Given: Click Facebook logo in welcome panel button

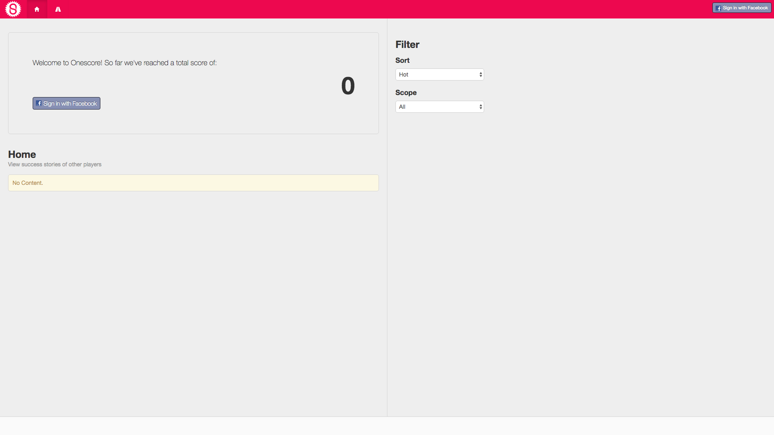Looking at the screenshot, I should pos(39,103).
